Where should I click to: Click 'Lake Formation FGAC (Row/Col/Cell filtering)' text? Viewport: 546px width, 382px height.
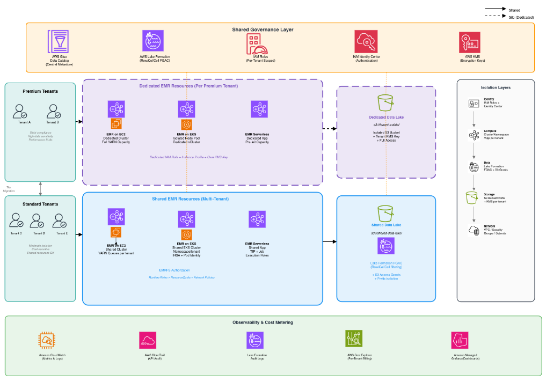coord(386,265)
